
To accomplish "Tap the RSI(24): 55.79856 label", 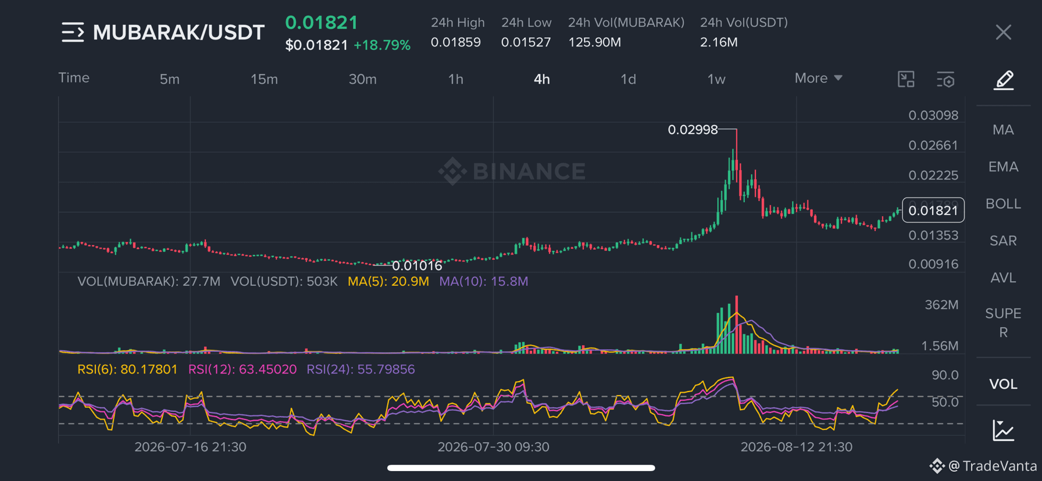I will tap(361, 369).
